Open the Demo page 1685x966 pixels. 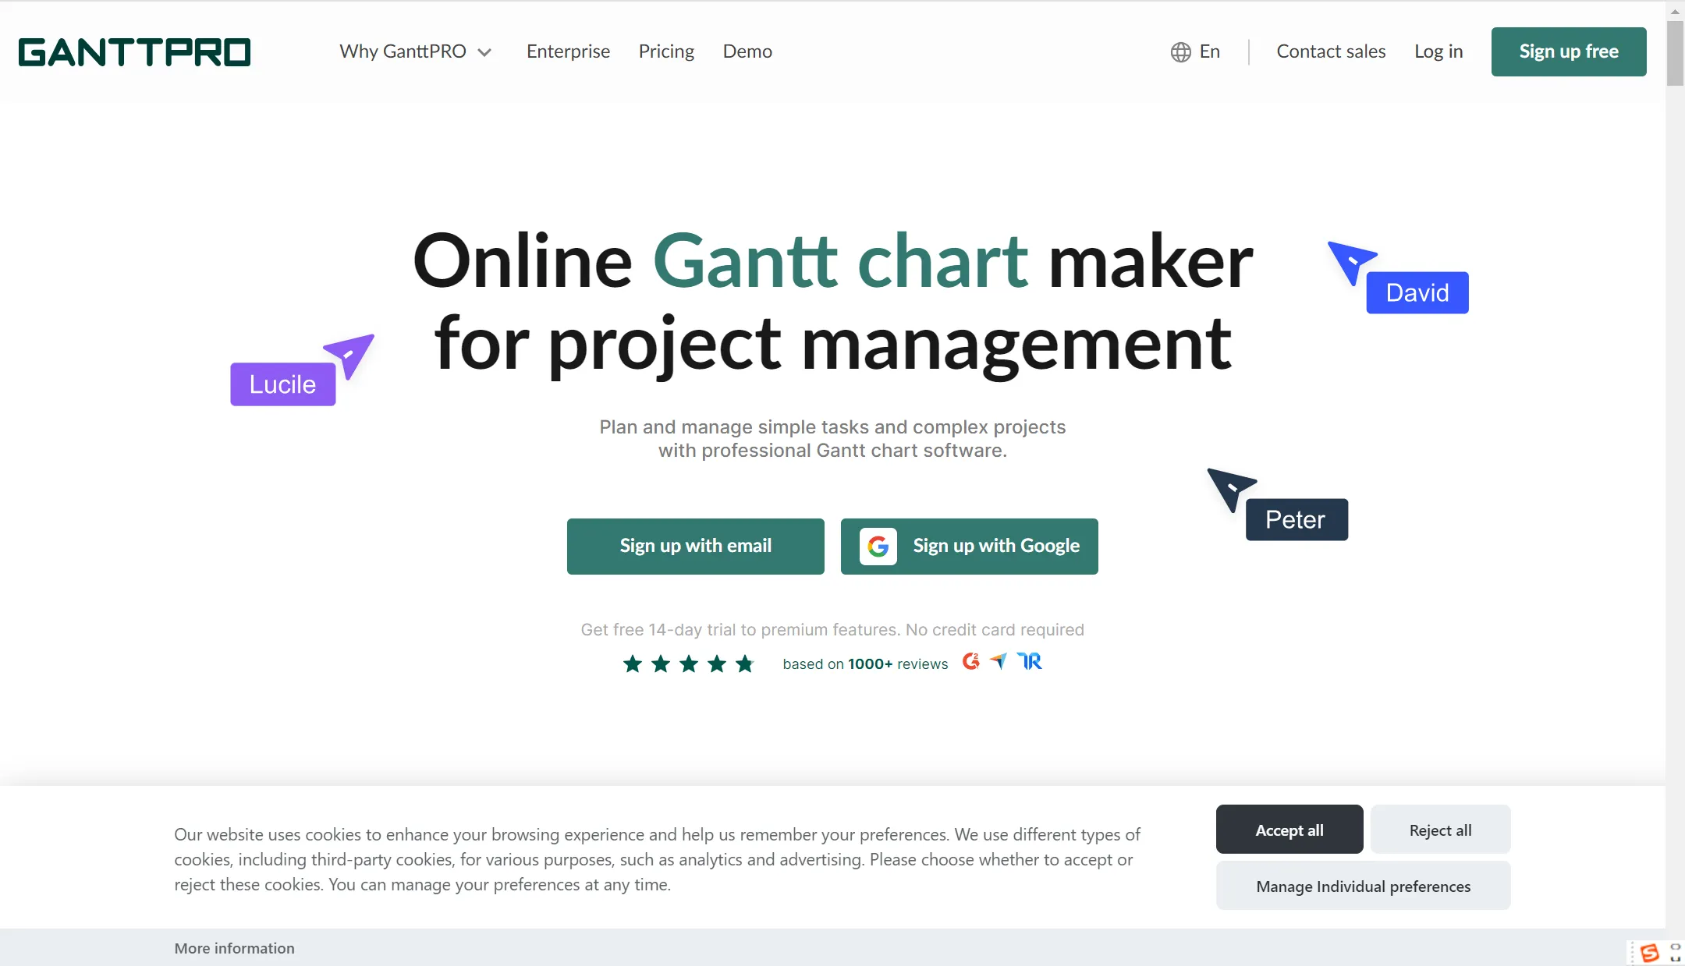coord(747,51)
